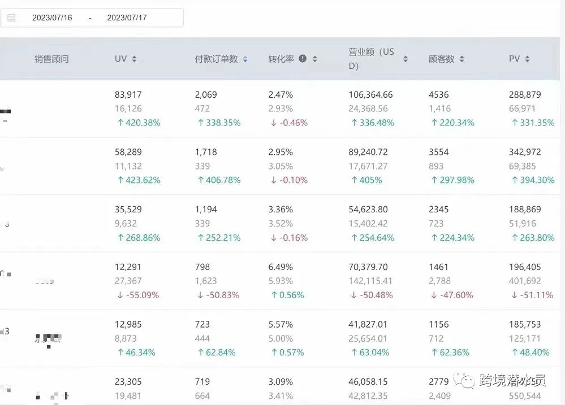The width and height of the screenshot is (565, 405).
Task: Click the 转化率 info icon
Action: (x=303, y=59)
